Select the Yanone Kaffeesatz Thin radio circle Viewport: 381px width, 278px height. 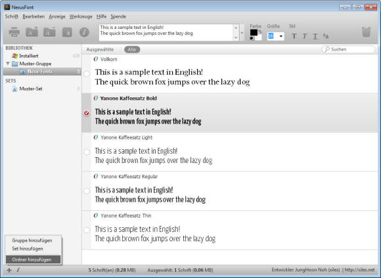[x=87, y=230]
